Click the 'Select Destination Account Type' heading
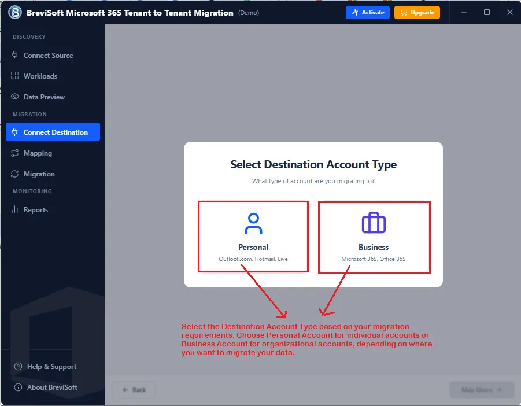Screen dimensions: 521x406 click(x=313, y=164)
